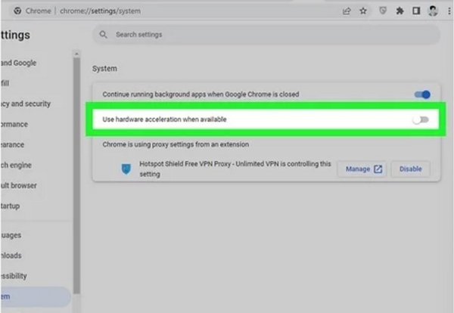Open the Appearance sidebar section
Screen dimensions: 454x313
[12, 144]
